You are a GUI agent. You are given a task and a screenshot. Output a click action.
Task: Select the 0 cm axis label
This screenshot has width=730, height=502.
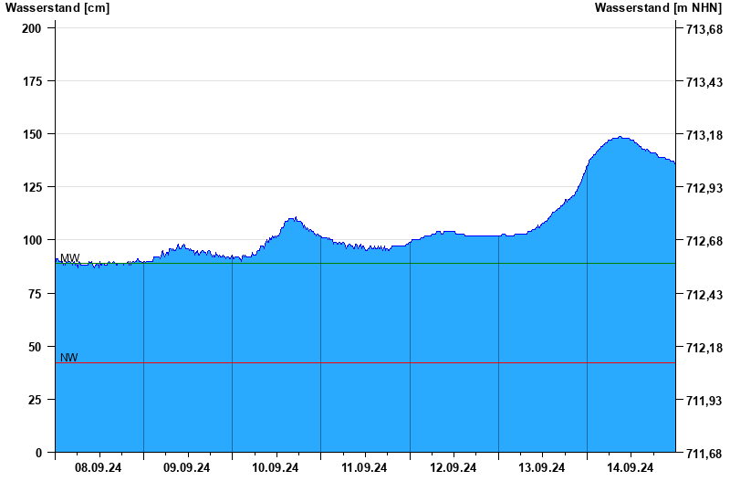[38, 453]
